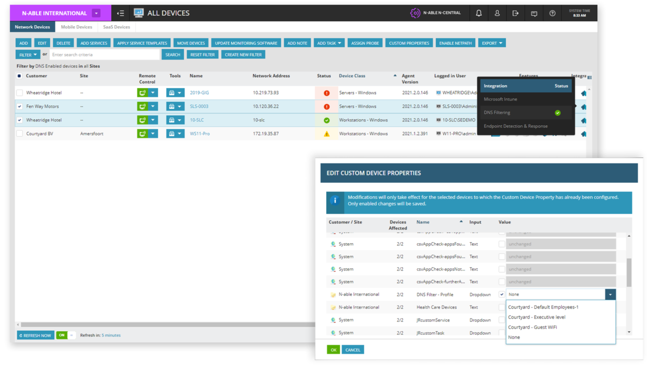Click the sign out icon
Image resolution: width=657 pixels, height=369 pixels.
[515, 13]
